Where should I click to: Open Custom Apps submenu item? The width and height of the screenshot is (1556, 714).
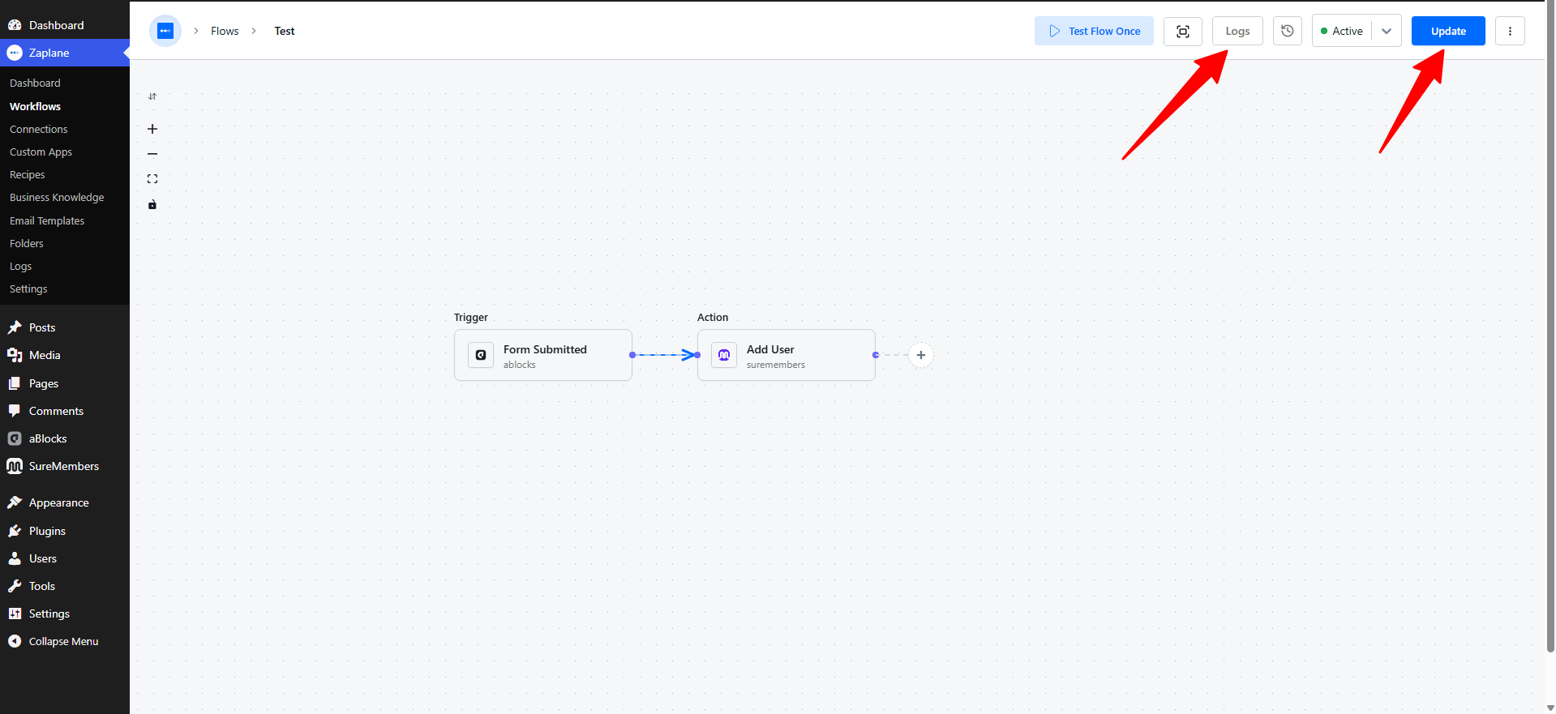(41, 152)
